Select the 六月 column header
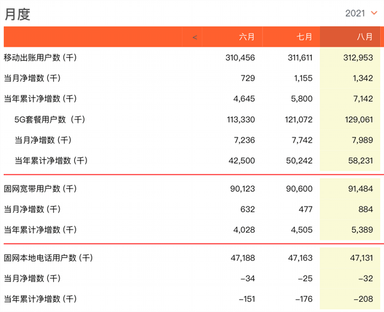384x312 pixels. pyautogui.click(x=246, y=37)
